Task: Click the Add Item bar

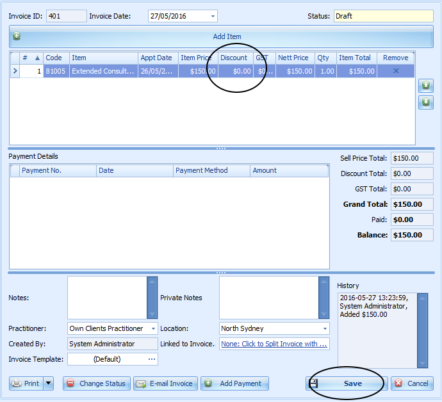Action: [x=221, y=36]
